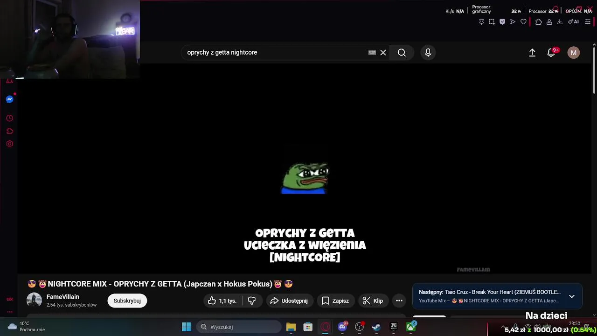Open more actions three-dots next to Klip

[x=399, y=301]
